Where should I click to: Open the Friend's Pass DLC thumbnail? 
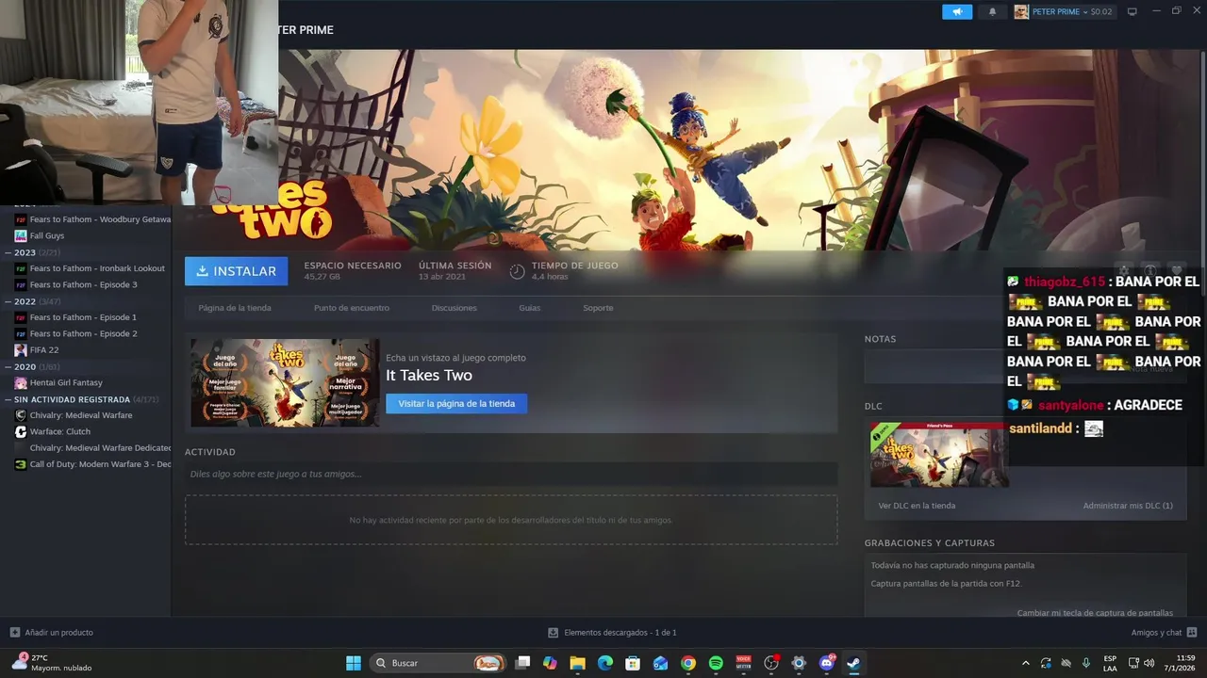939,454
